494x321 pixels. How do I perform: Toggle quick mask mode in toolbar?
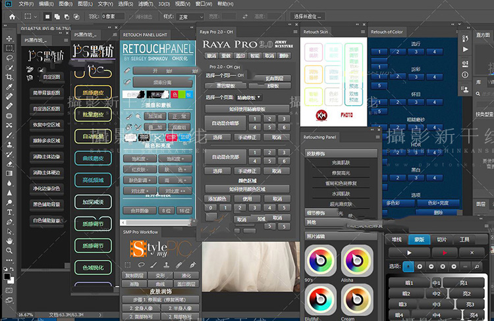click(x=9, y=291)
